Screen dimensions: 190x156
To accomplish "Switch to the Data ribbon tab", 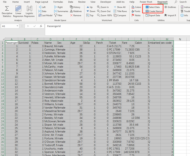I will point(71,2).
